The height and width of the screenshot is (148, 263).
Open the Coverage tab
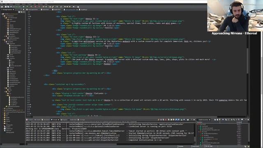81,120
